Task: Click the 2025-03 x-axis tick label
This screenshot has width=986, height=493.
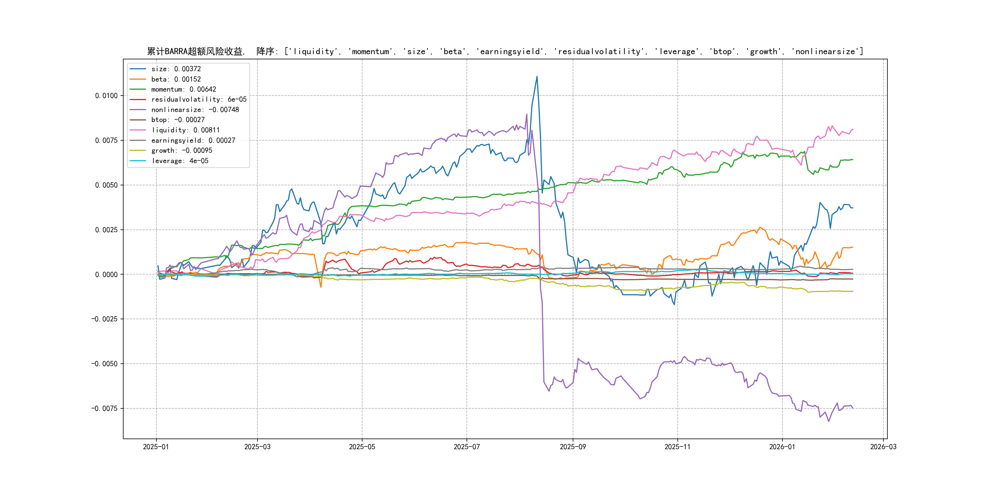Action: click(x=257, y=447)
